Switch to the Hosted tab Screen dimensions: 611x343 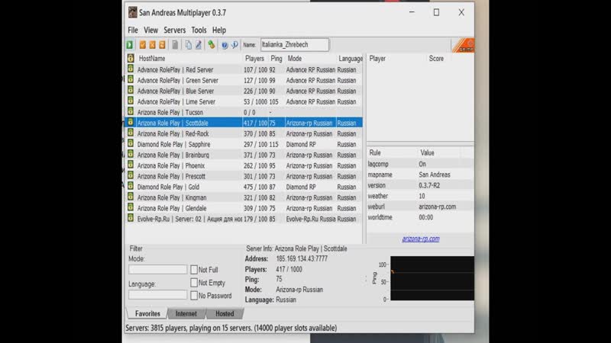pos(225,313)
